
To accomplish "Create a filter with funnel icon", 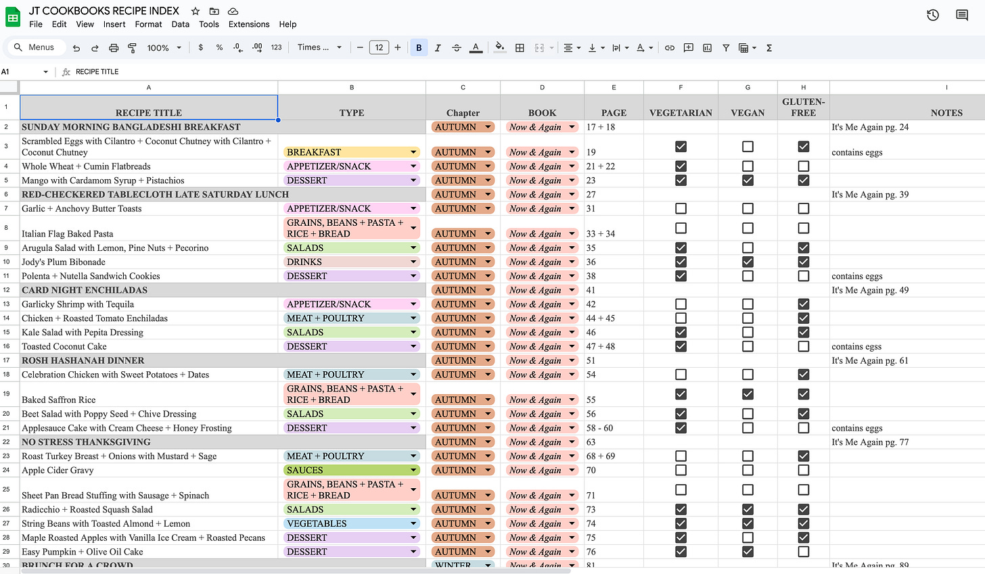I will coord(726,48).
